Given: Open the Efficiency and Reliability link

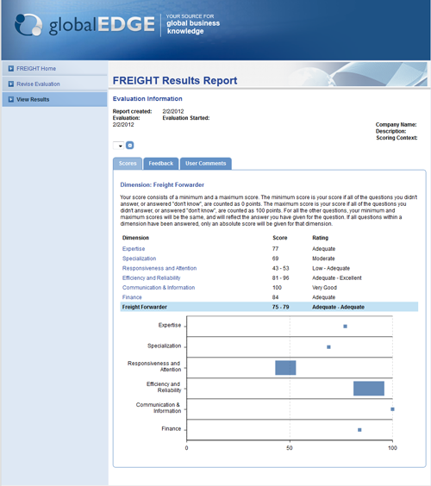Looking at the screenshot, I should click(152, 278).
